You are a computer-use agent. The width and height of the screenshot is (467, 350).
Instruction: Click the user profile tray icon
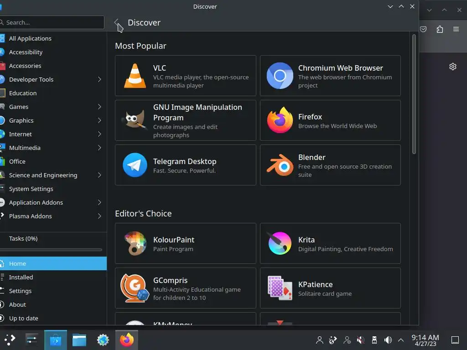(320, 340)
